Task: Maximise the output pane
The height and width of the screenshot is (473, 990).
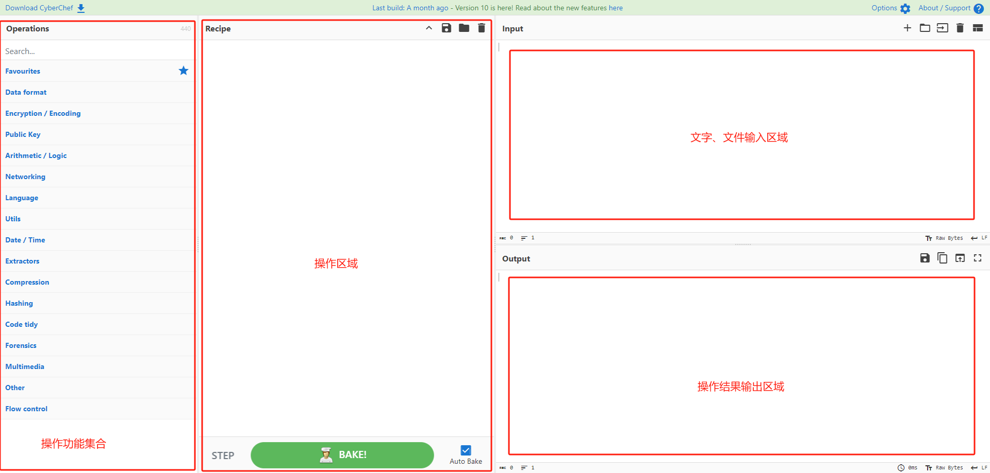Action: pyautogui.click(x=978, y=258)
